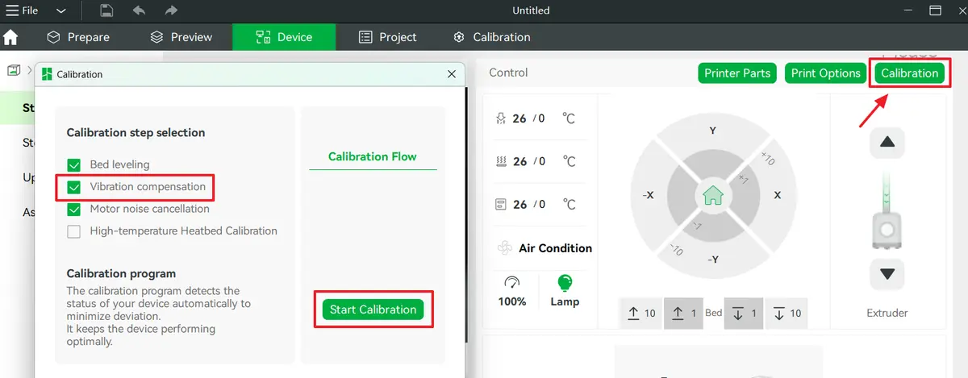Click the 100% speed gauge control
Viewport: 968px width, 378px height.
pyautogui.click(x=512, y=291)
